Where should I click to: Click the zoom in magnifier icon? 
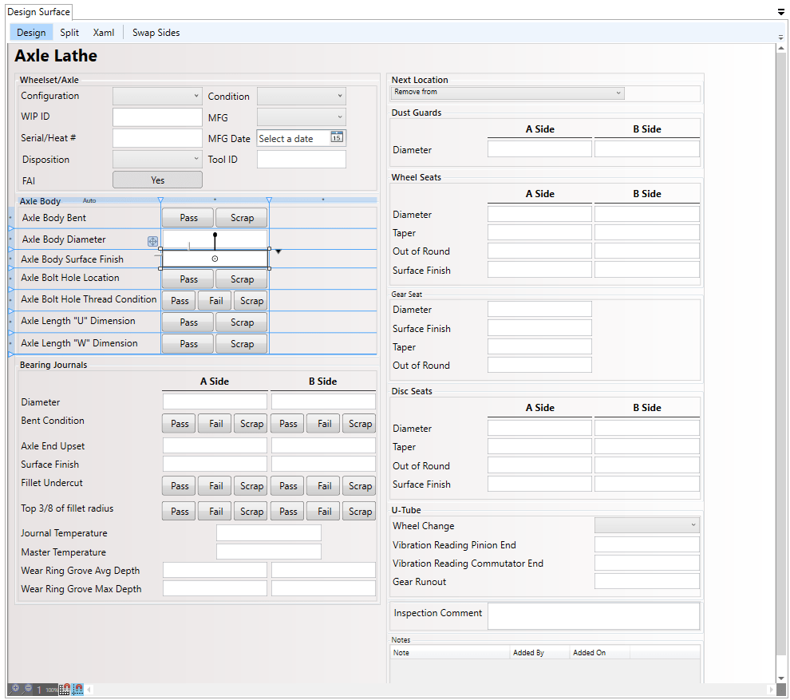click(x=15, y=689)
